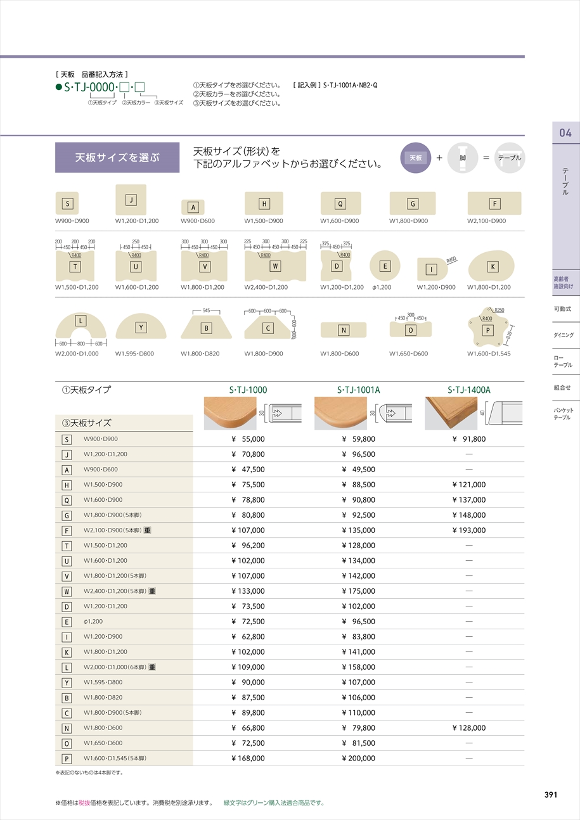Click the 脚 leg circle icon
580x820 pixels.
[x=462, y=157]
